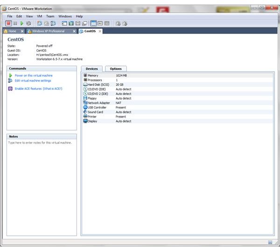The height and width of the screenshot is (248, 280).
Task: Open the VM menu
Action: pyautogui.click(x=40, y=16)
